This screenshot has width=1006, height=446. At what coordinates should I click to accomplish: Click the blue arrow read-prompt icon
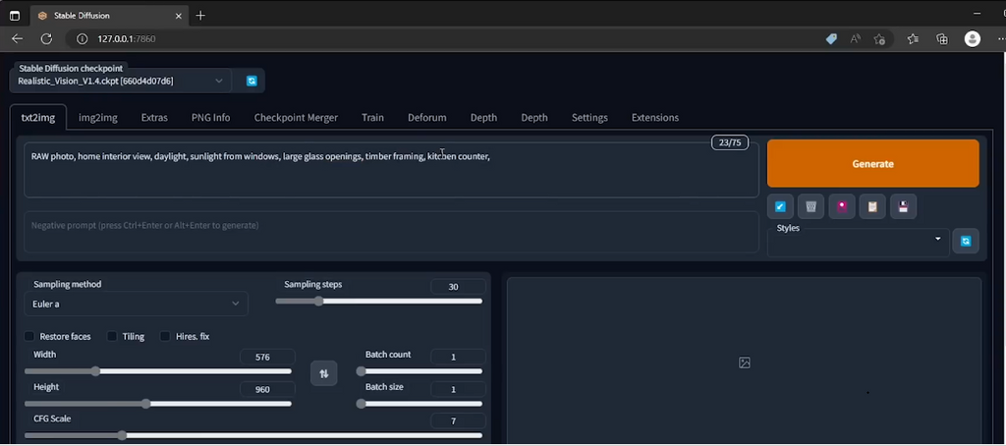(x=780, y=206)
